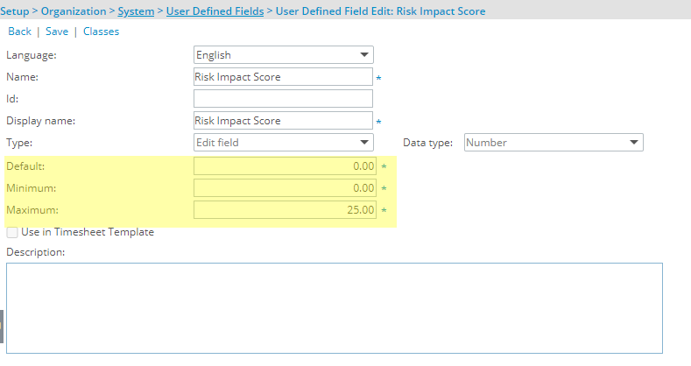Open the User Defined Fields breadcrumb link

point(215,11)
